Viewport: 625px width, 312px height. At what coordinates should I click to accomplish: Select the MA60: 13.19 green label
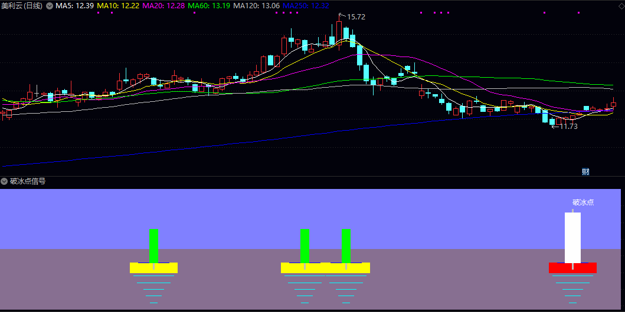pyautogui.click(x=209, y=6)
